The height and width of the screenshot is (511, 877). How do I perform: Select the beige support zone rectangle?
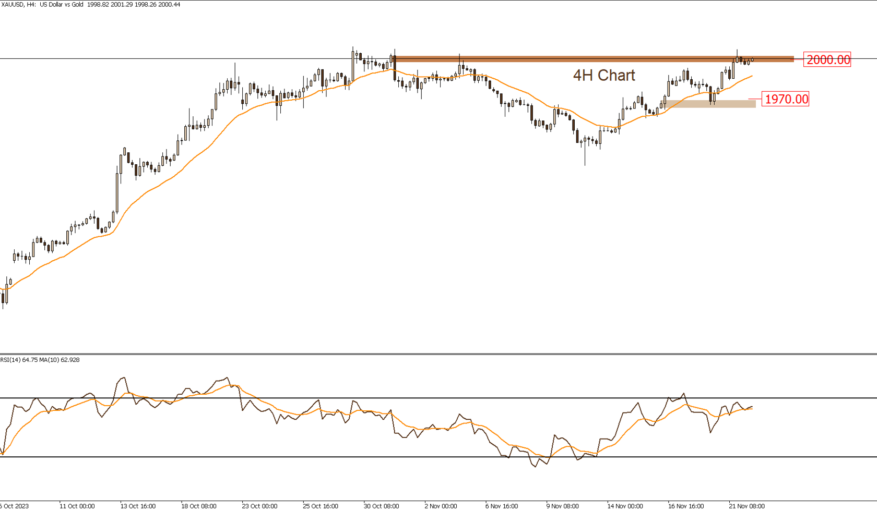(710, 104)
